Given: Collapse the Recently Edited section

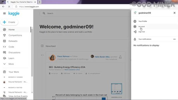Looking at the screenshot, I should 4,87.
